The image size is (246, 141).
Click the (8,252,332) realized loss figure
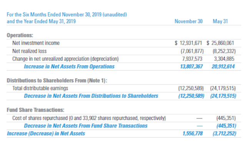(224, 51)
